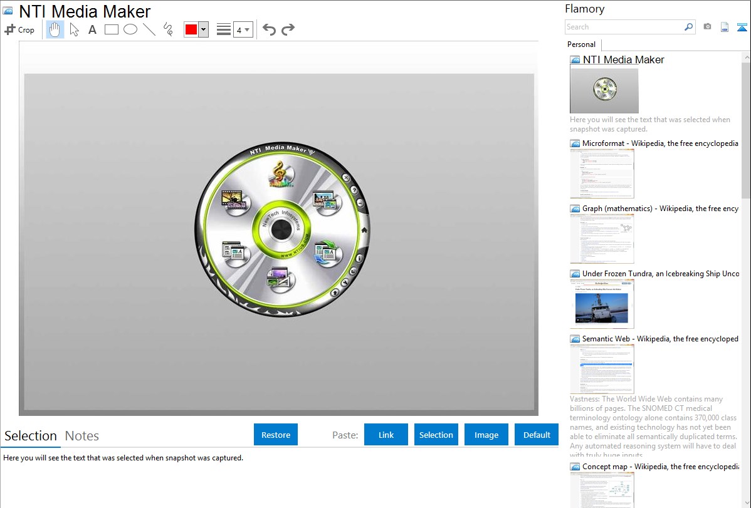Open the label design icon at disc bottom

click(x=281, y=279)
